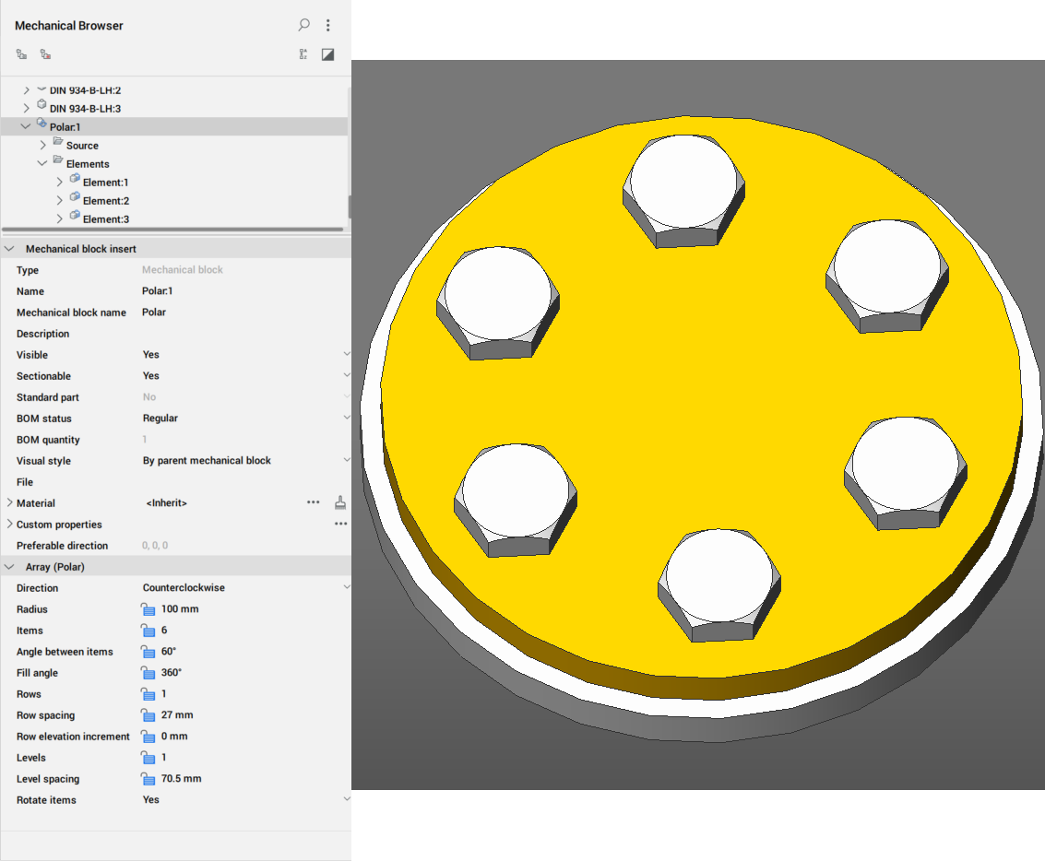Toggle the lock icon for Fill angle
Viewport: 1045px width, 861px height.
coord(148,673)
